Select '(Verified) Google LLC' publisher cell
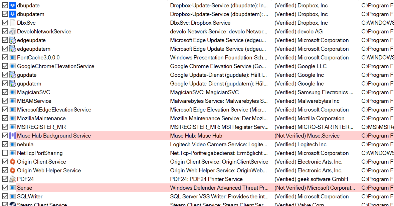Screen dimensions: 394x206 [x=301, y=66]
